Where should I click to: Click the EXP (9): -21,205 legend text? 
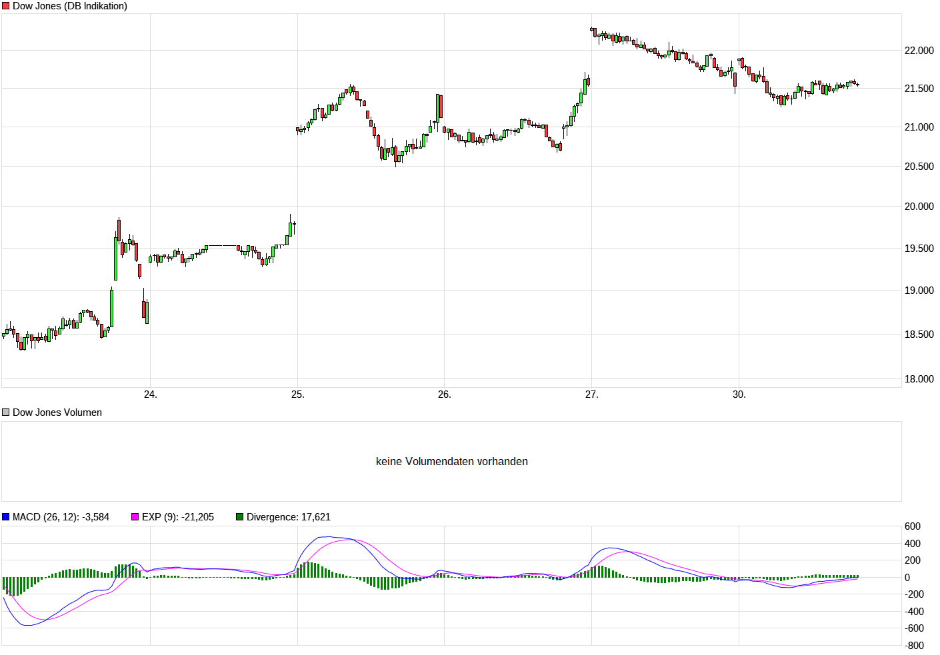[x=178, y=516]
